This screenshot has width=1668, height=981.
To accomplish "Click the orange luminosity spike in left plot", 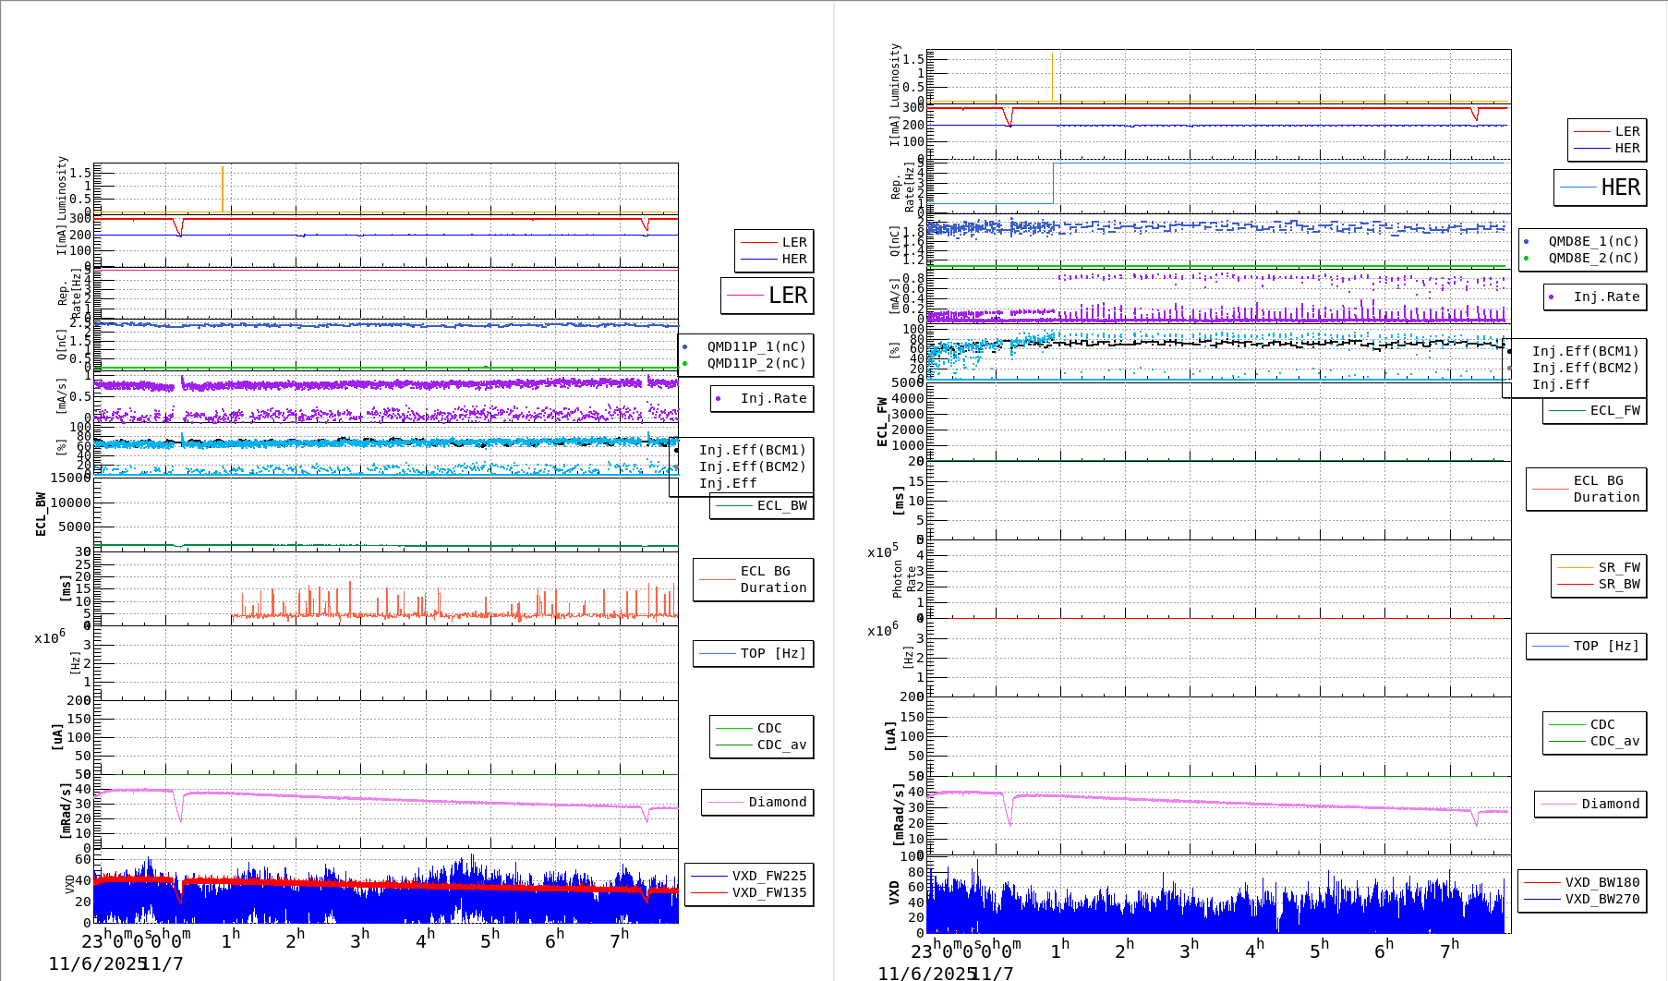I will click(x=223, y=189).
